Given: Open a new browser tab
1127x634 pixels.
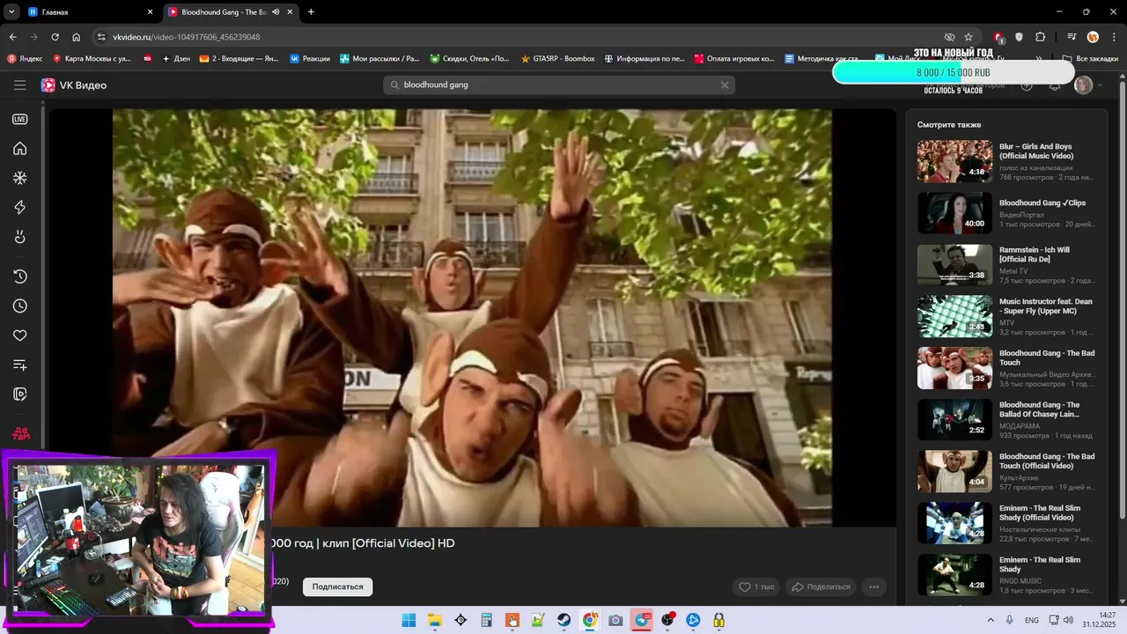Looking at the screenshot, I should click(311, 12).
